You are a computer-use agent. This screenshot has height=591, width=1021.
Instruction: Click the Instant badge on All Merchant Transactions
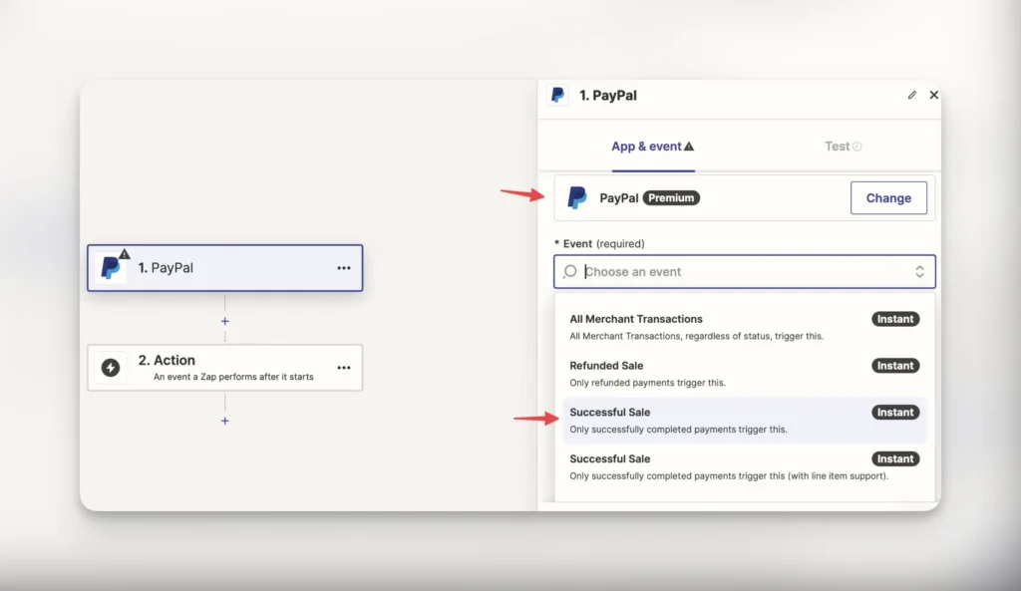pos(895,319)
